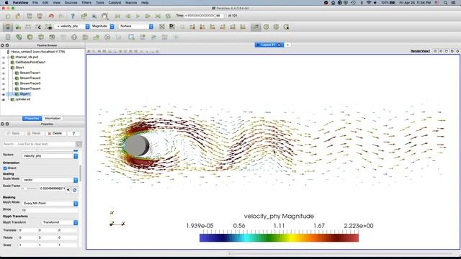461x259 pixels.
Task: Toggle visibility eye for Slice1
Action: 3,68
